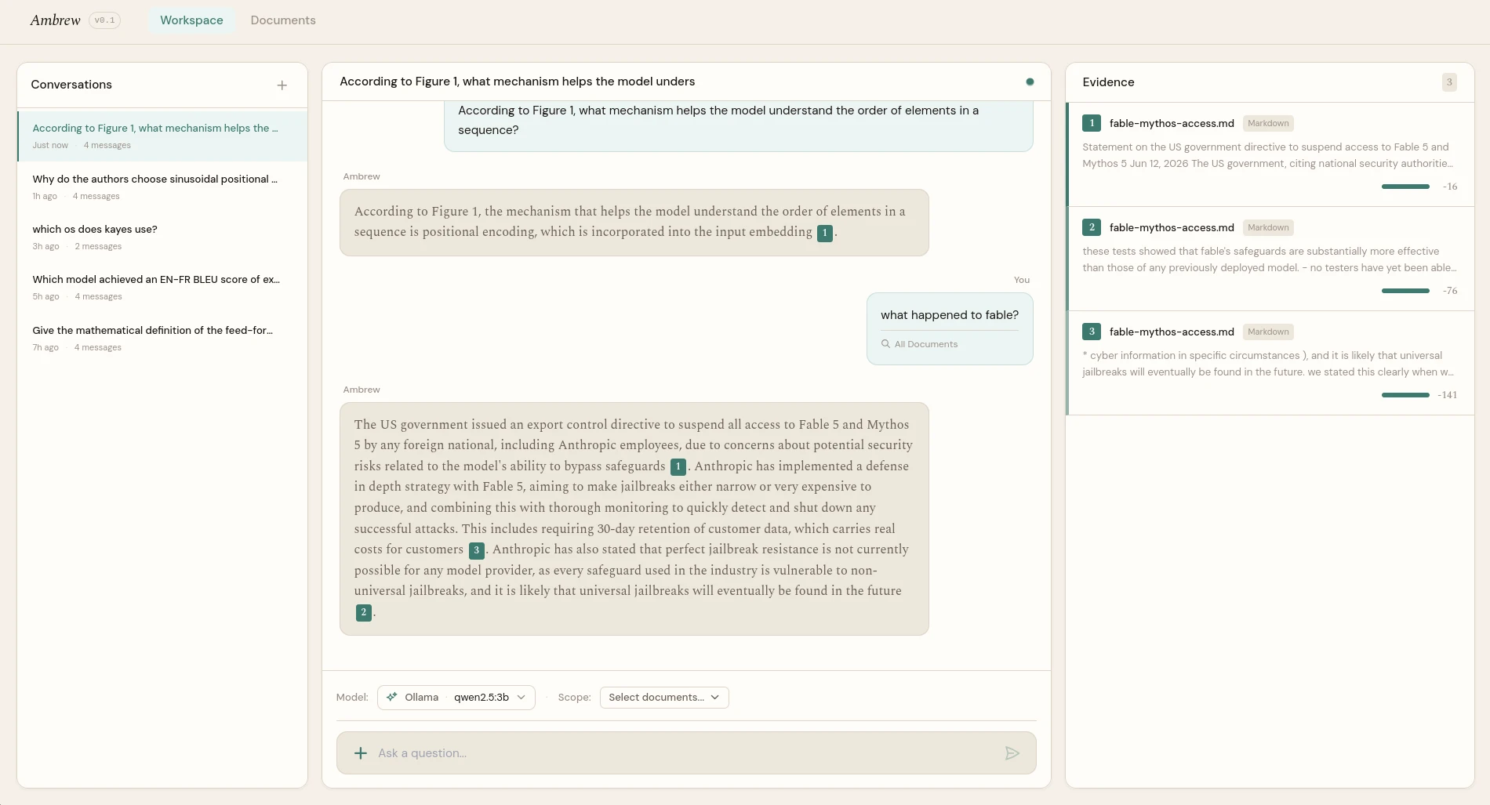Image resolution: width=1490 pixels, height=805 pixels.
Task: Click the evidence count badge showing 3
Action: coord(1449,82)
